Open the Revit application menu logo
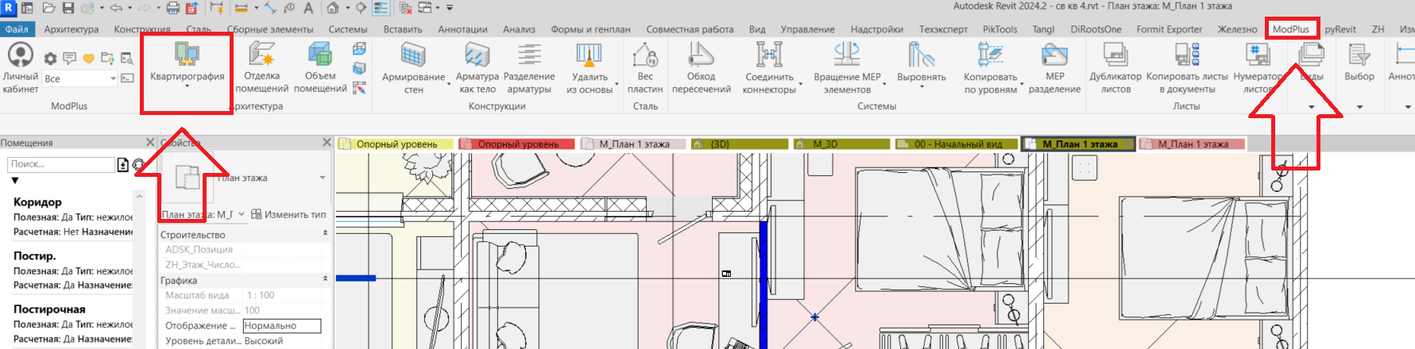 [x=9, y=8]
